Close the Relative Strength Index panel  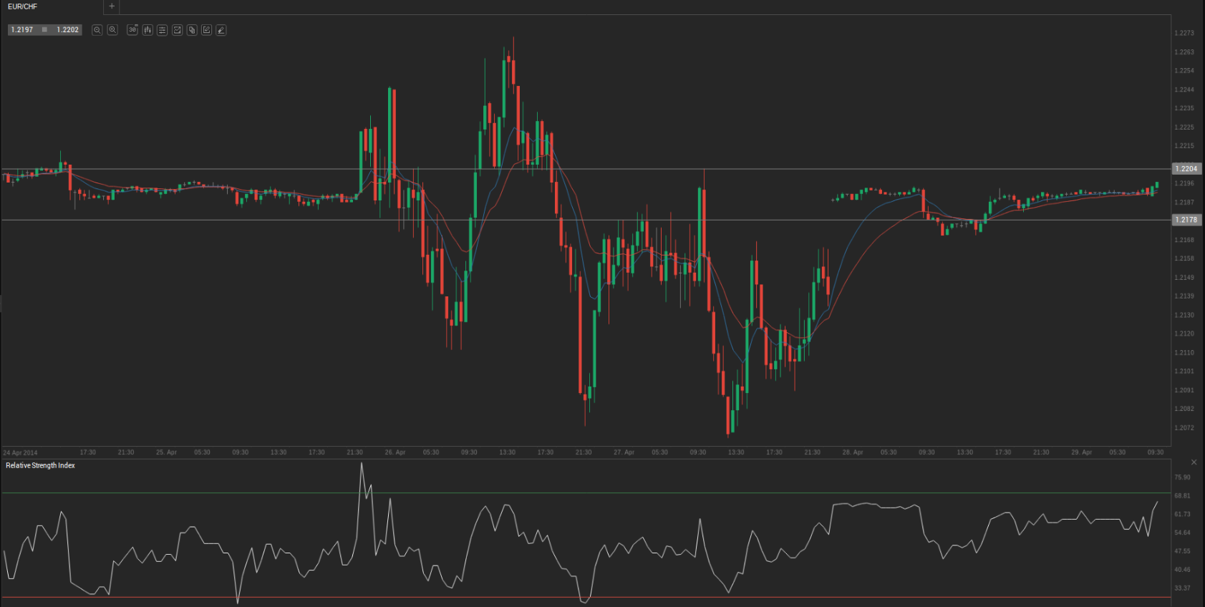(x=1194, y=462)
